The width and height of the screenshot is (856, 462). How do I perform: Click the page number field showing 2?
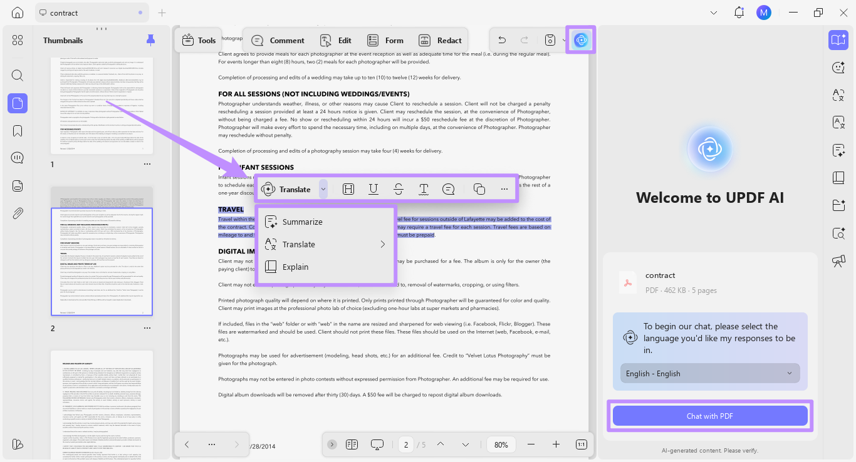pos(406,444)
